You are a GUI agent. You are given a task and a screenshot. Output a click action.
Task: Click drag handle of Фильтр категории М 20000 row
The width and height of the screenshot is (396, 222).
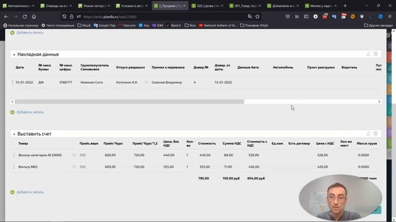pos(14,155)
